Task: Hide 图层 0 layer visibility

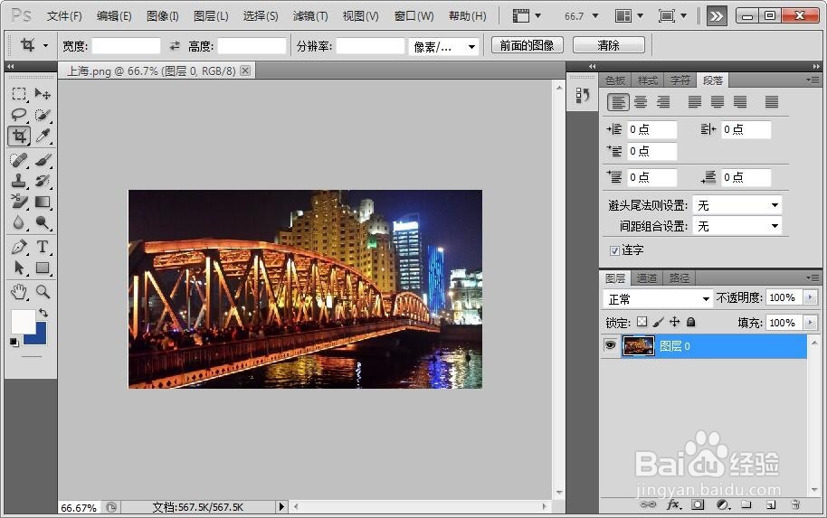Action: click(610, 345)
